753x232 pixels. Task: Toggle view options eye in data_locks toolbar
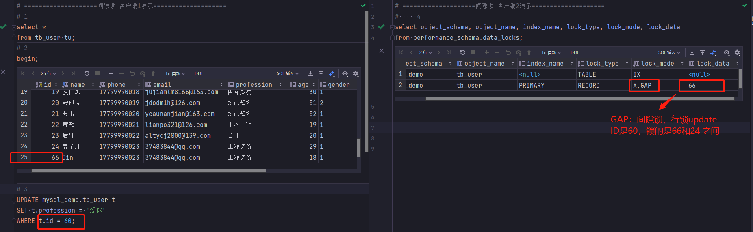[727, 52]
